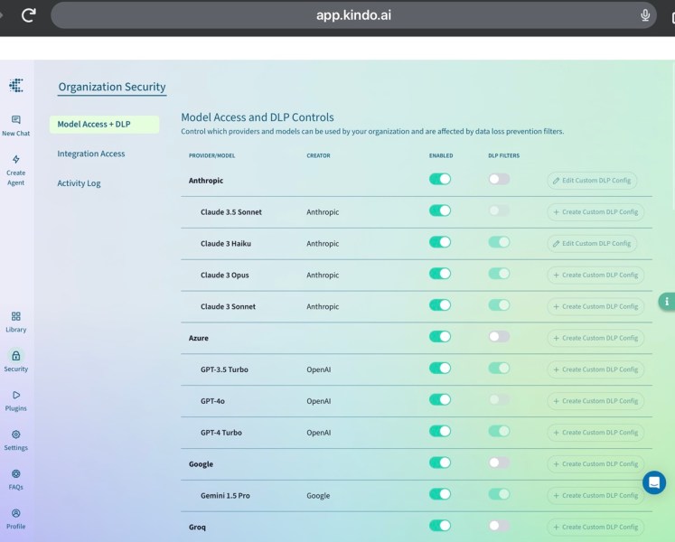Toggle Gemini 1.5 Pro enabled switch
The image size is (675, 542).
(x=439, y=494)
